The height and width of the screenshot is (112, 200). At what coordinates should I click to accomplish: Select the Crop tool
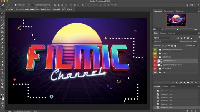pyautogui.click(x=2, y=28)
